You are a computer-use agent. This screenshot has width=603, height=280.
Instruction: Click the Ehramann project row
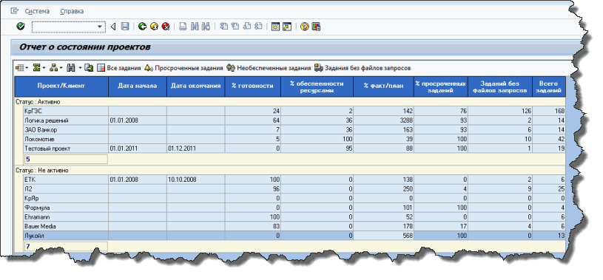pyautogui.click(x=294, y=217)
